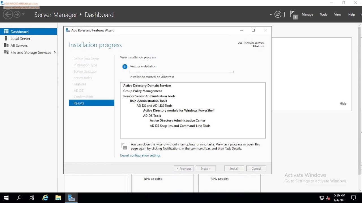Click Active Directory module for Windows PowerShell
362x203 pixels.
click(179, 111)
